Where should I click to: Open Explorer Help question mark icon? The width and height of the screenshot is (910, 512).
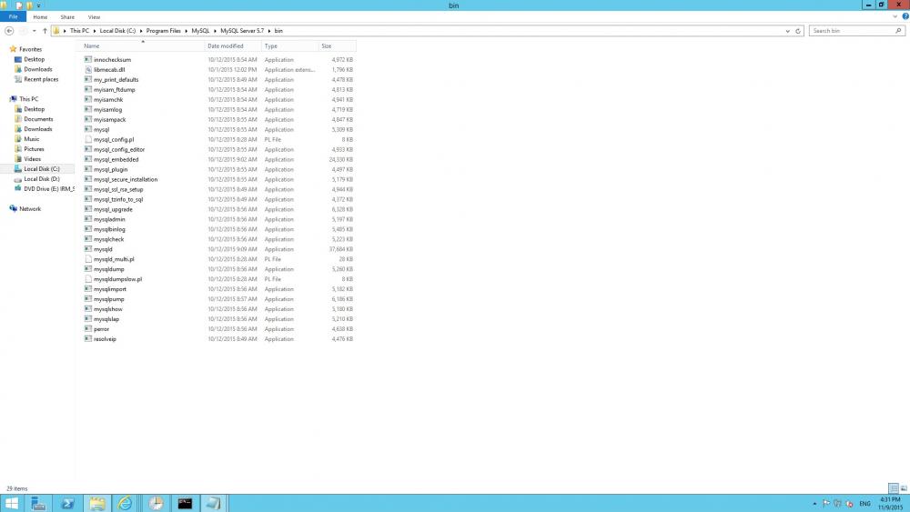pyautogui.click(x=905, y=16)
